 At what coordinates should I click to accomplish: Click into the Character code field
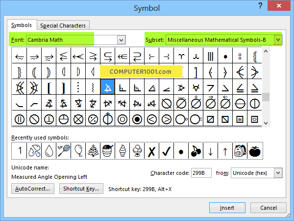pos(201,173)
